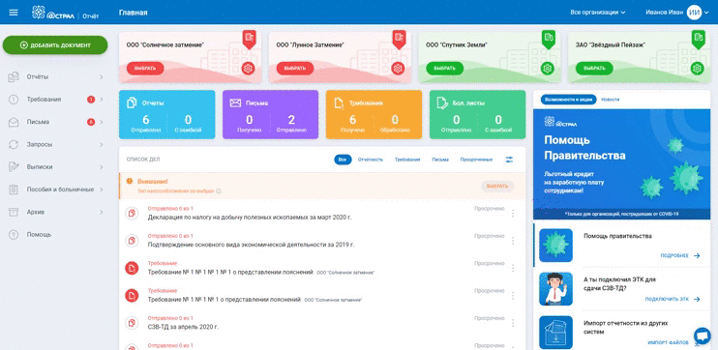Screen dimensions: 718x350
Task: Open the purple Письма statistics tile
Action: tap(270, 114)
